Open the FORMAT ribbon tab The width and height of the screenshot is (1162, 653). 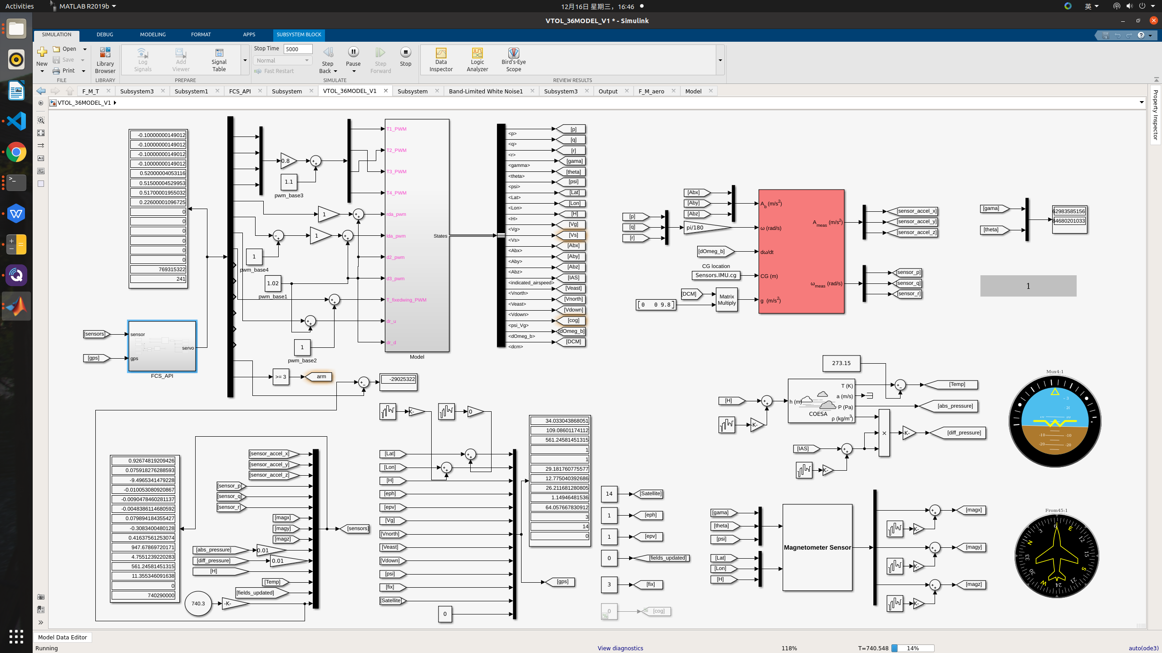click(x=201, y=34)
